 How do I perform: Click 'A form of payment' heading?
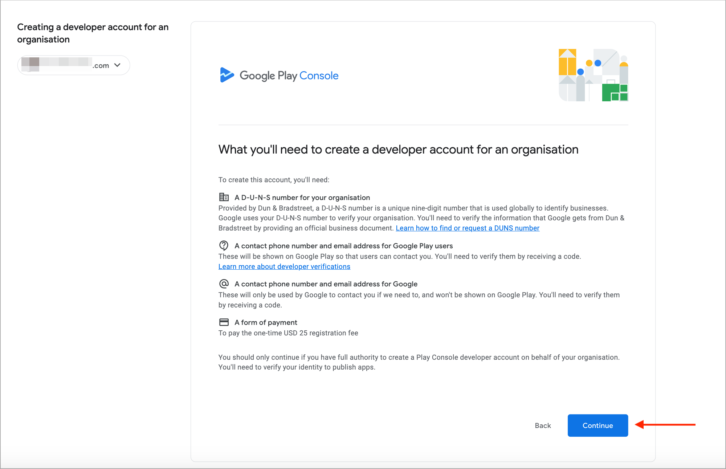pos(266,322)
